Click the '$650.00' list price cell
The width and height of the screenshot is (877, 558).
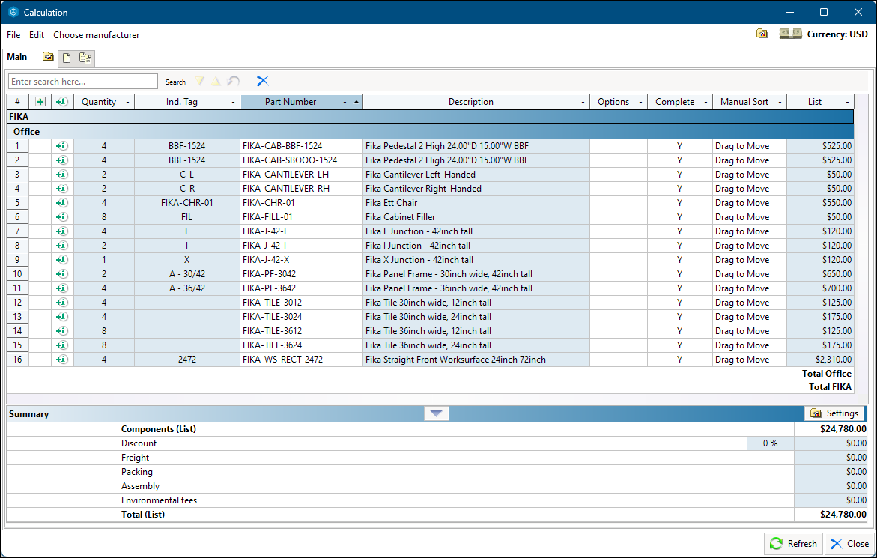[x=820, y=274]
